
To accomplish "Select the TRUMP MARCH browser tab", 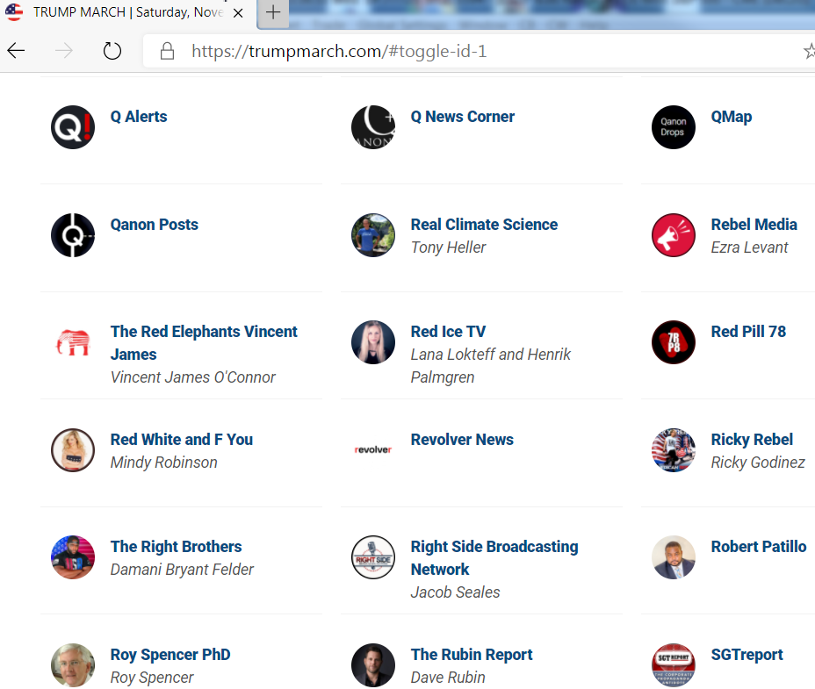I will pos(128,13).
